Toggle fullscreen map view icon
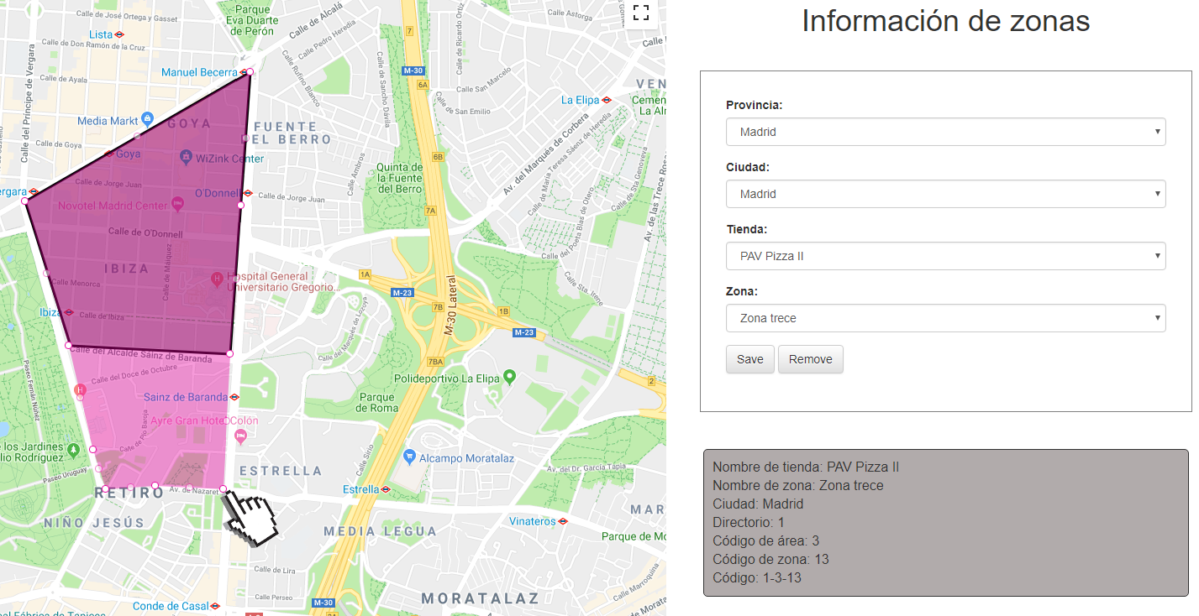 coord(641,13)
